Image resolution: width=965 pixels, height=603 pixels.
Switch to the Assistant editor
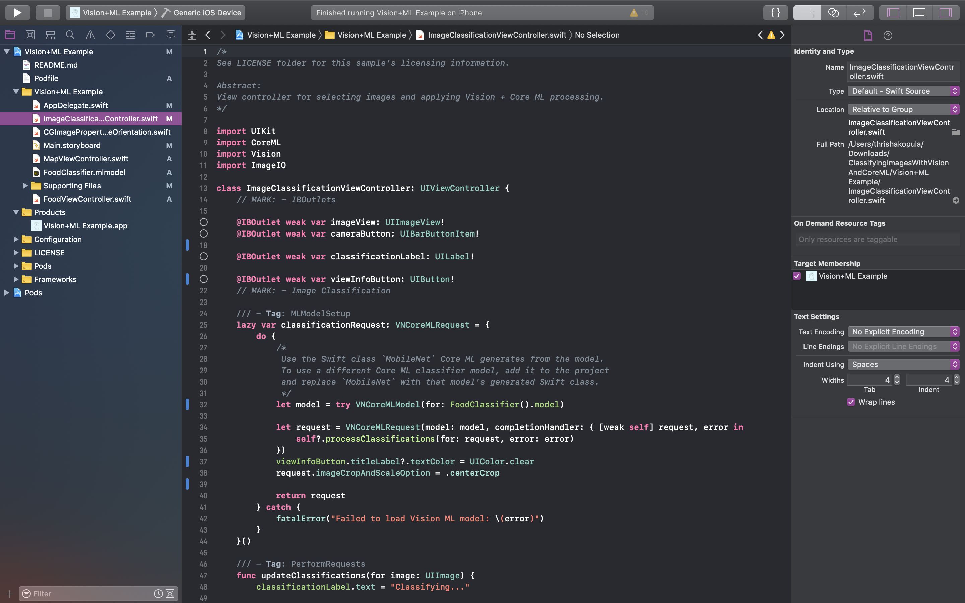pyautogui.click(x=833, y=13)
